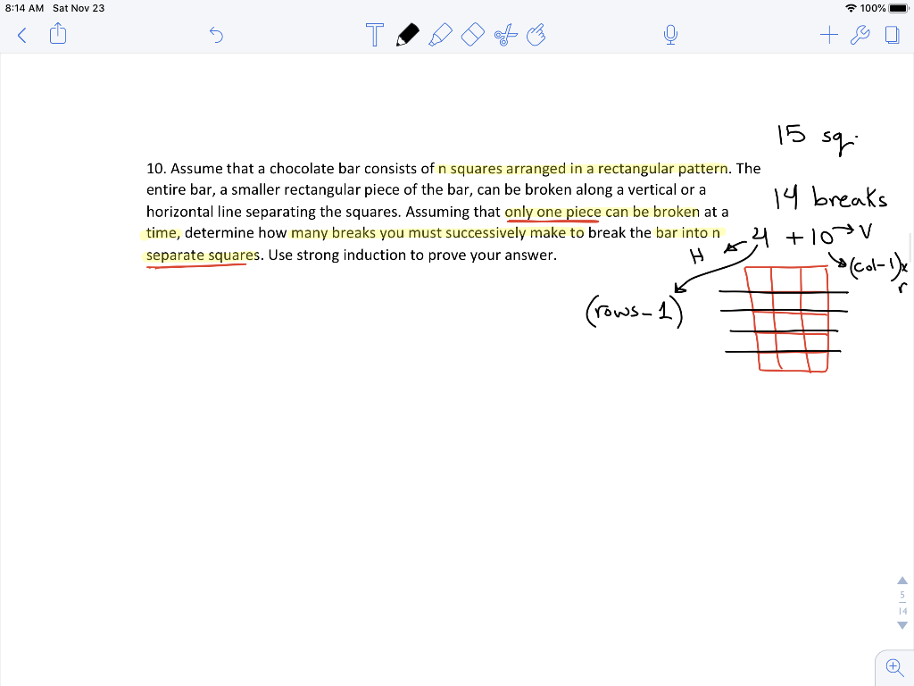Tap the page indicator showing 5/14
The image size is (914, 686).
click(902, 600)
